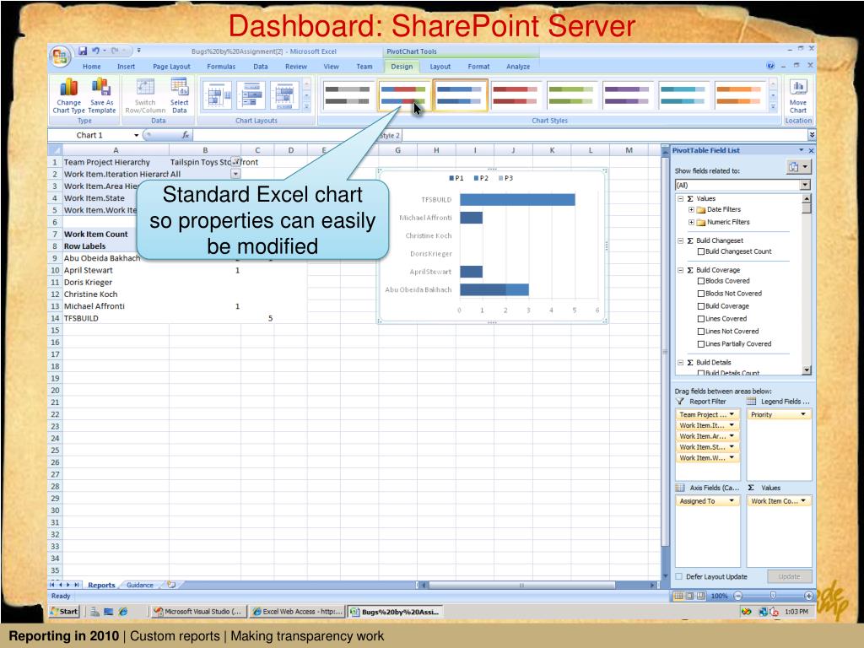Check the Lines Covered field
Viewport: 864px width, 648px height.
click(701, 318)
